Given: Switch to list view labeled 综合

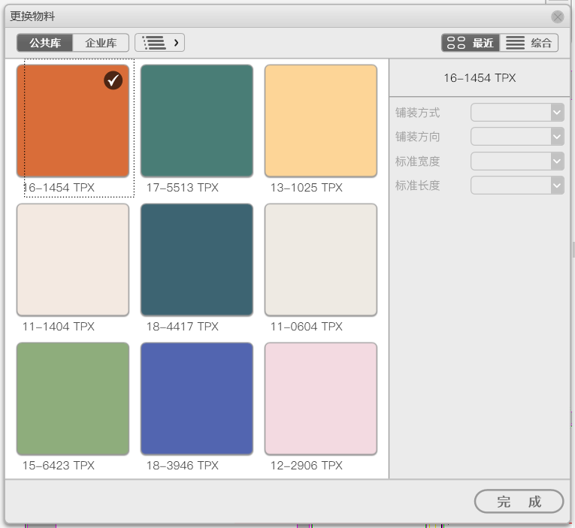Looking at the screenshot, I should click(x=529, y=43).
